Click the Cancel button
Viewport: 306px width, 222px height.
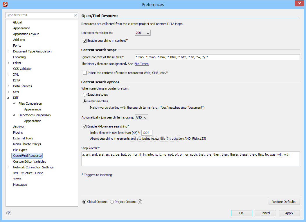pos(265,213)
